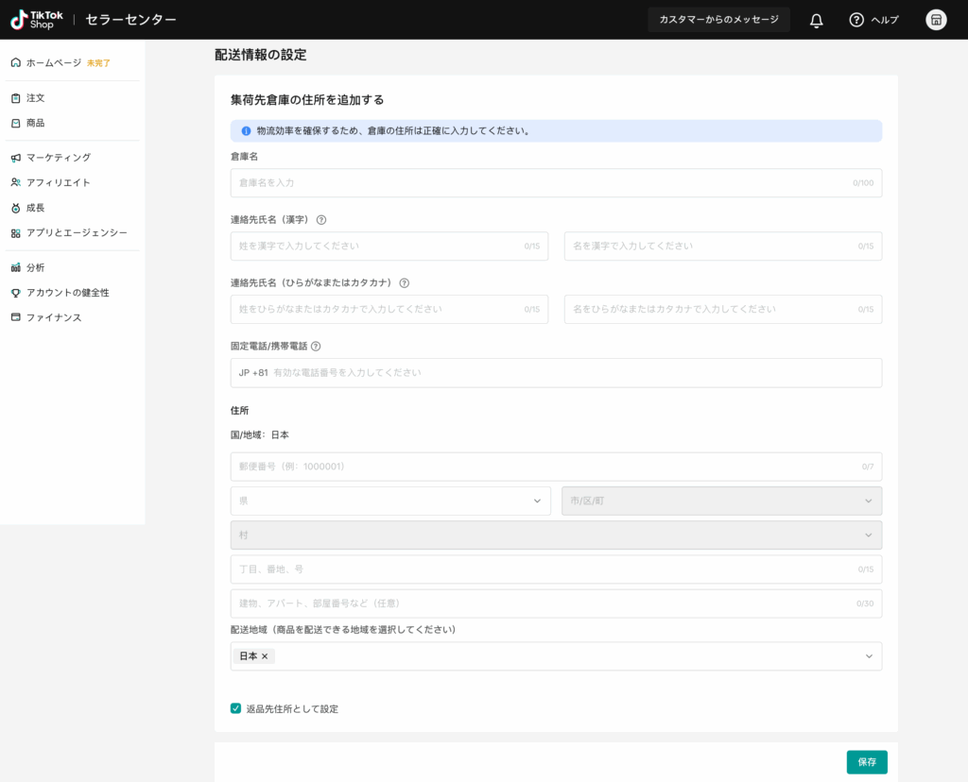Open the 市/区/町 dropdown
Viewport: 968px width, 782px height.
[x=721, y=501]
